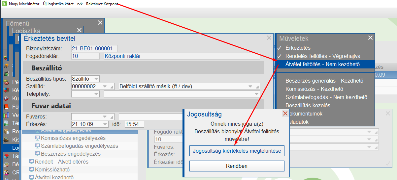Click the Központi raktár name field

click(182, 56)
